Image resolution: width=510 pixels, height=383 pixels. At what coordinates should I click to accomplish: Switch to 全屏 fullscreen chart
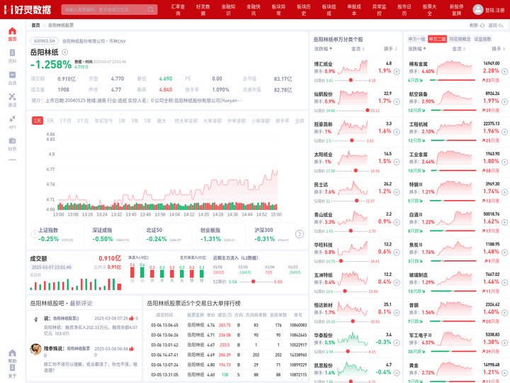click(x=299, y=121)
